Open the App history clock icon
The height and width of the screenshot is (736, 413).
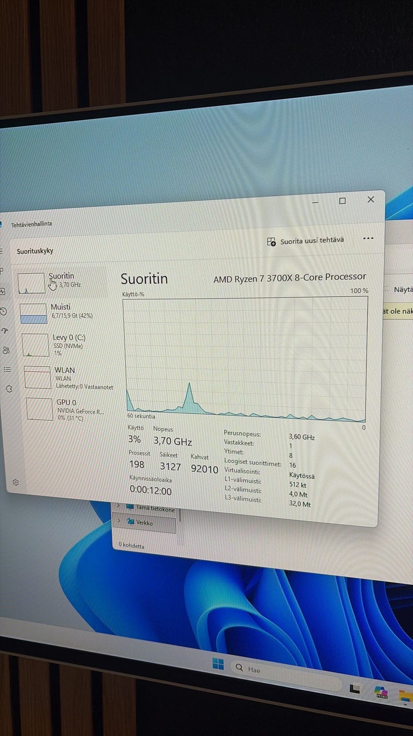[3, 311]
